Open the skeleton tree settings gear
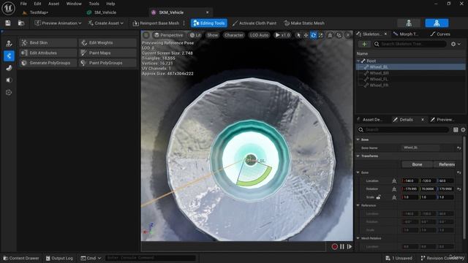Screen dimensions: 468x263 click(x=456, y=44)
